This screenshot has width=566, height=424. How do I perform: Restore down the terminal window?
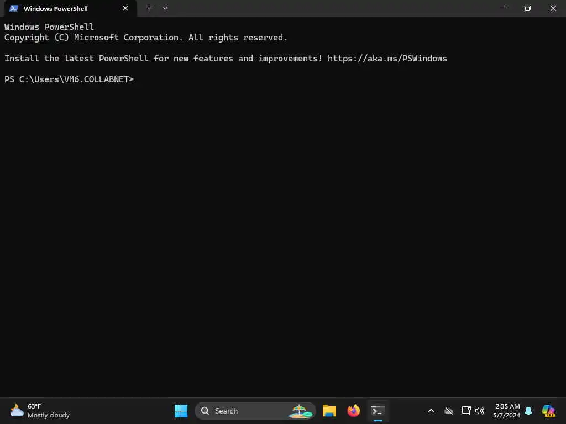(527, 8)
